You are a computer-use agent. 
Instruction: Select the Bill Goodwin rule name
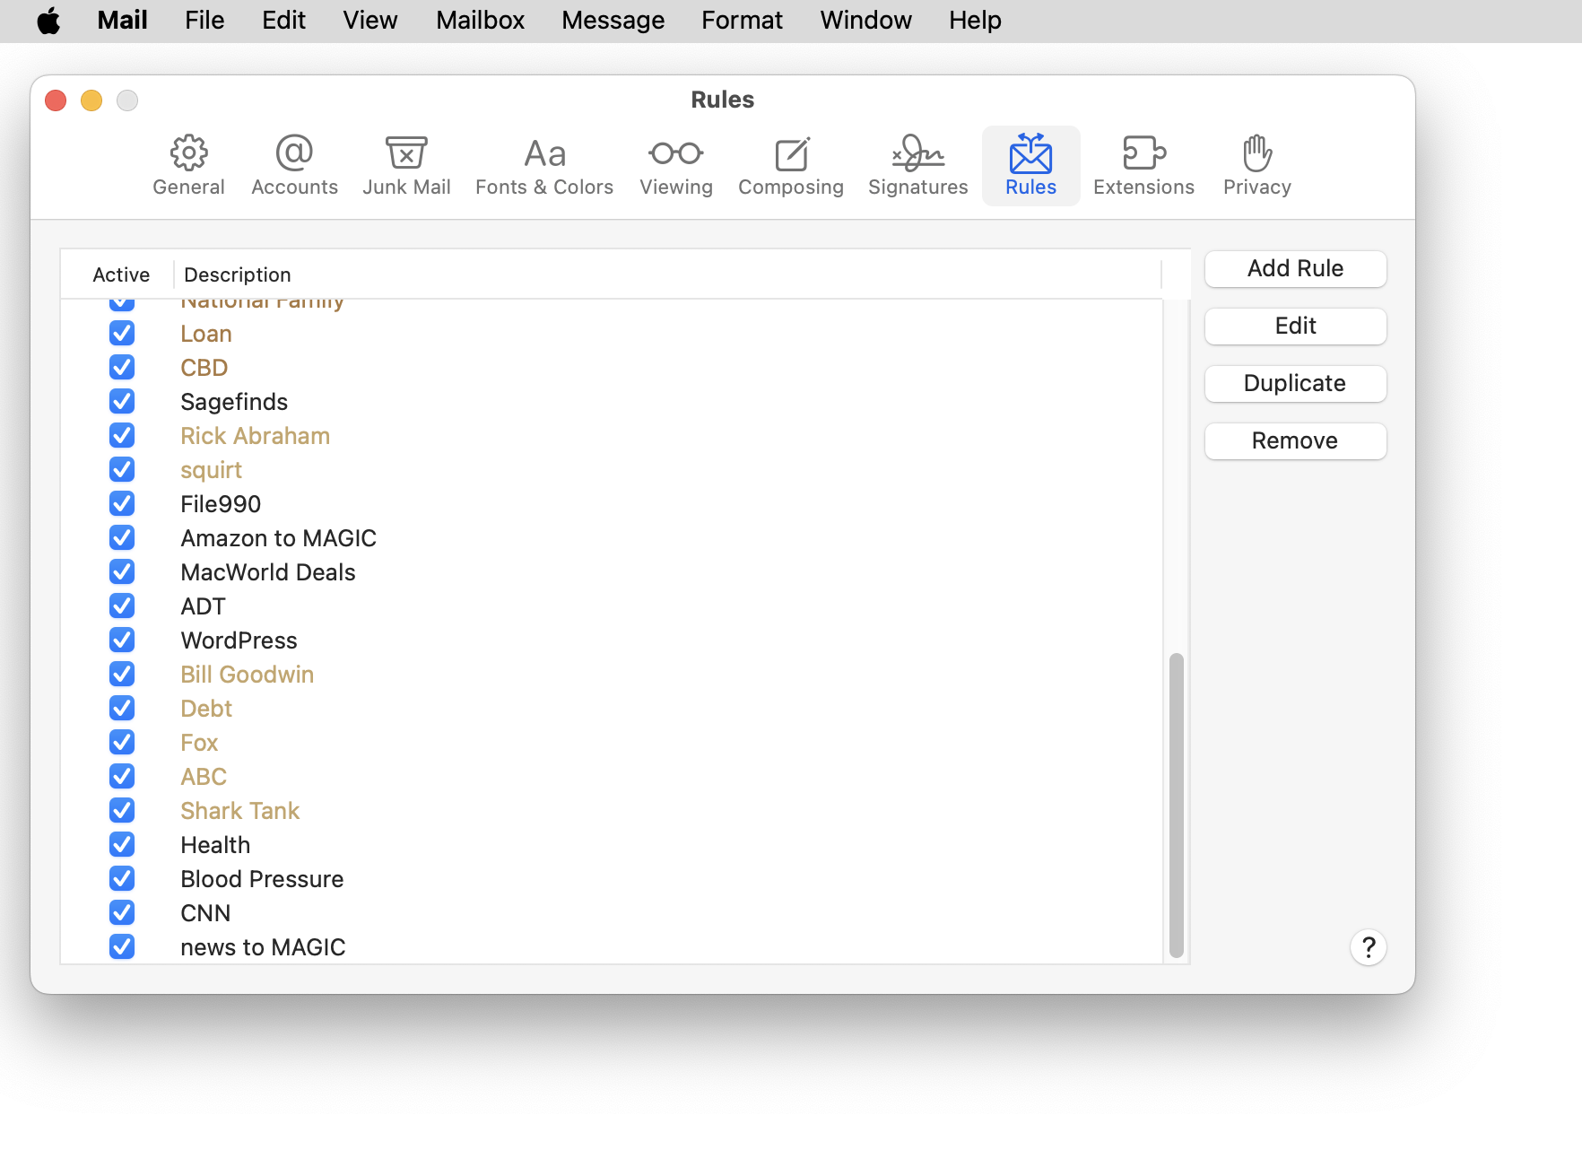coord(247,675)
